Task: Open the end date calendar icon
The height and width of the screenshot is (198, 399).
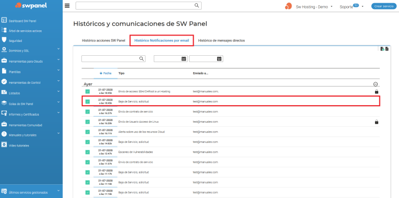Action: [219, 59]
